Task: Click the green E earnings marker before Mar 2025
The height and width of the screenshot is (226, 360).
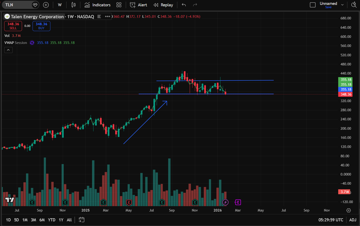Action: coord(103,203)
